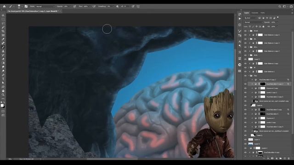
Task: Select the Pen tool
Action: coord(3,75)
